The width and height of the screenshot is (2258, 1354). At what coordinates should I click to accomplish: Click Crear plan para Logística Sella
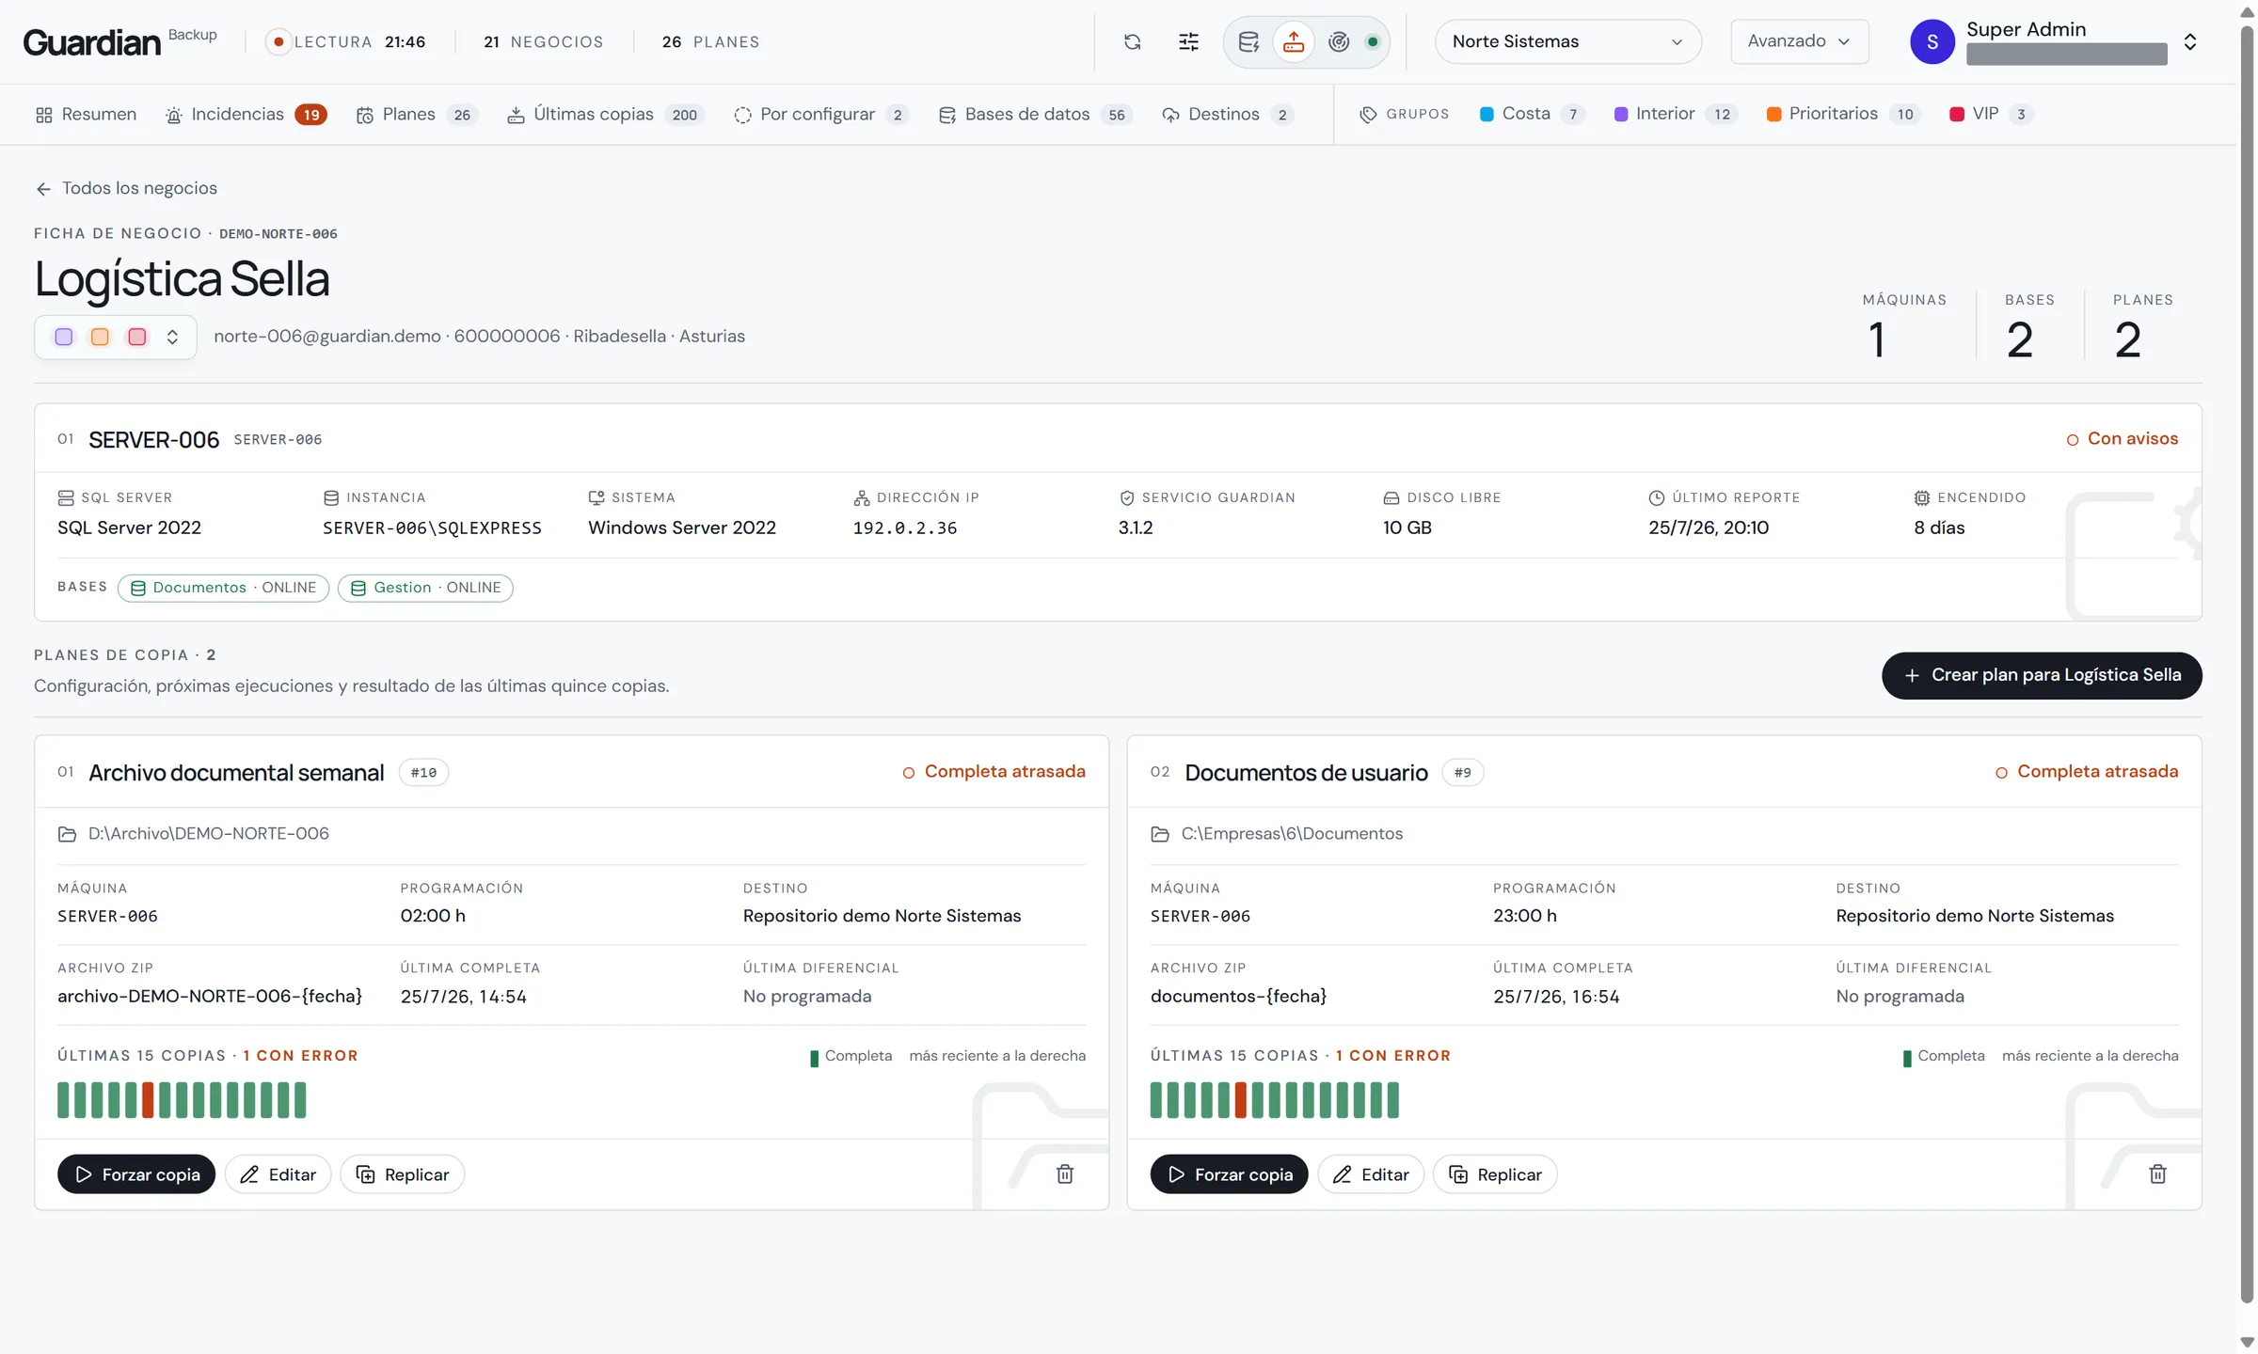(2042, 675)
